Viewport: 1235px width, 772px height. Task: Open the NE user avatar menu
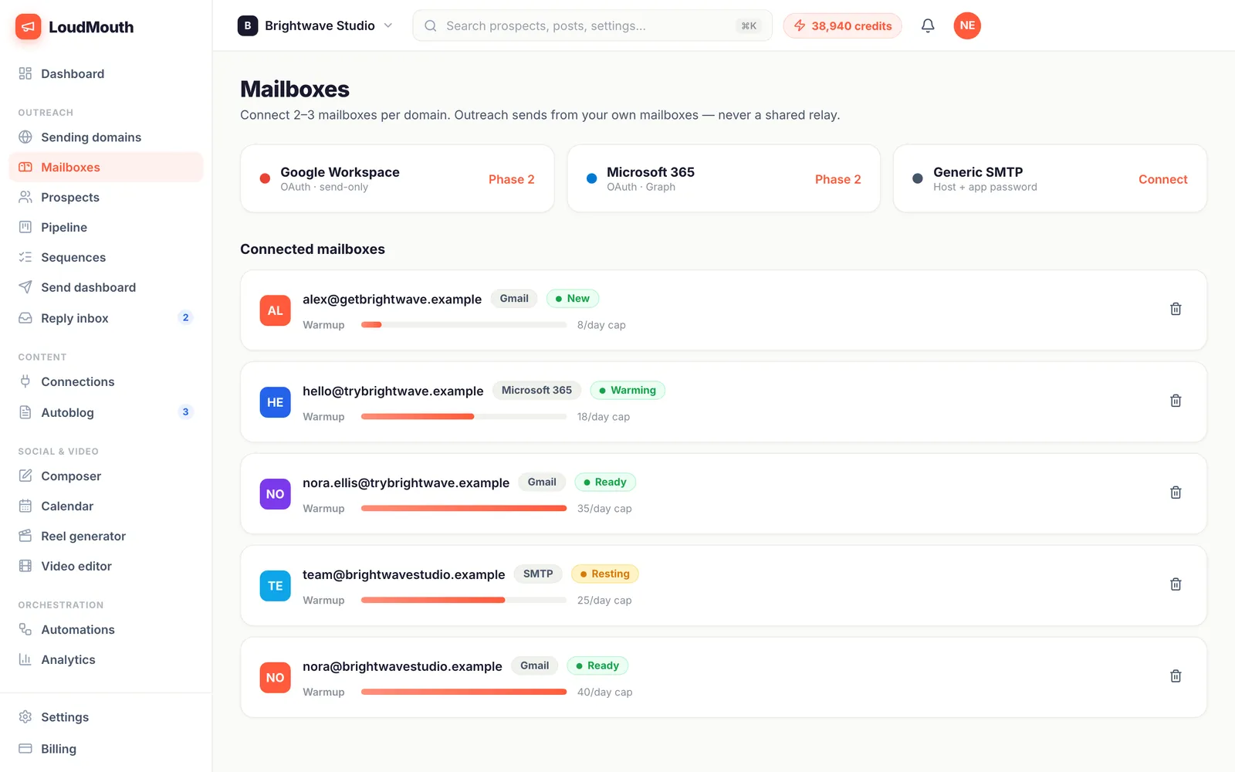[967, 25]
